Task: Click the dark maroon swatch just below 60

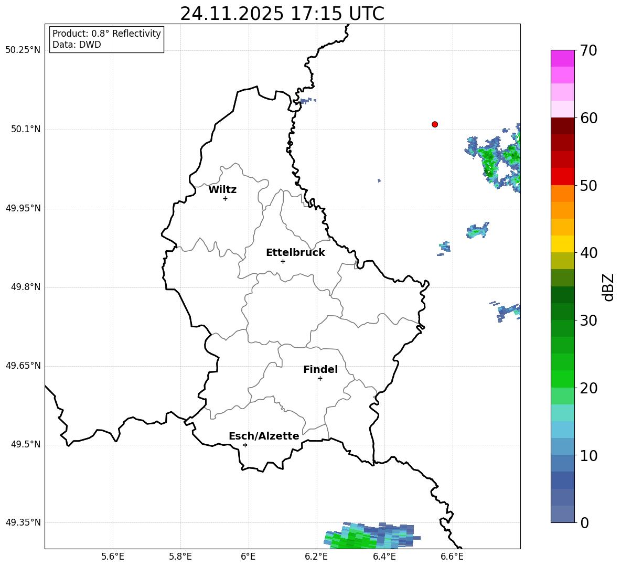Action: [x=562, y=126]
